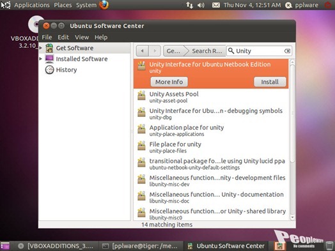Click the Ge... breadcrumb button
The height and width of the screenshot is (251, 335).
click(x=173, y=51)
